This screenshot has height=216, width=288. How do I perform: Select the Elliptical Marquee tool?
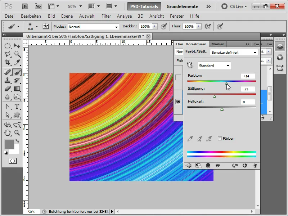[x=7, y=46]
